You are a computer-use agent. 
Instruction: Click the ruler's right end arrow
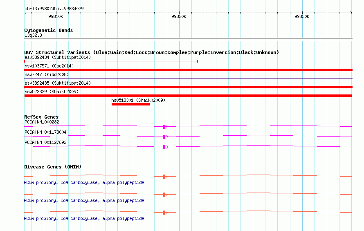pos(351,13)
